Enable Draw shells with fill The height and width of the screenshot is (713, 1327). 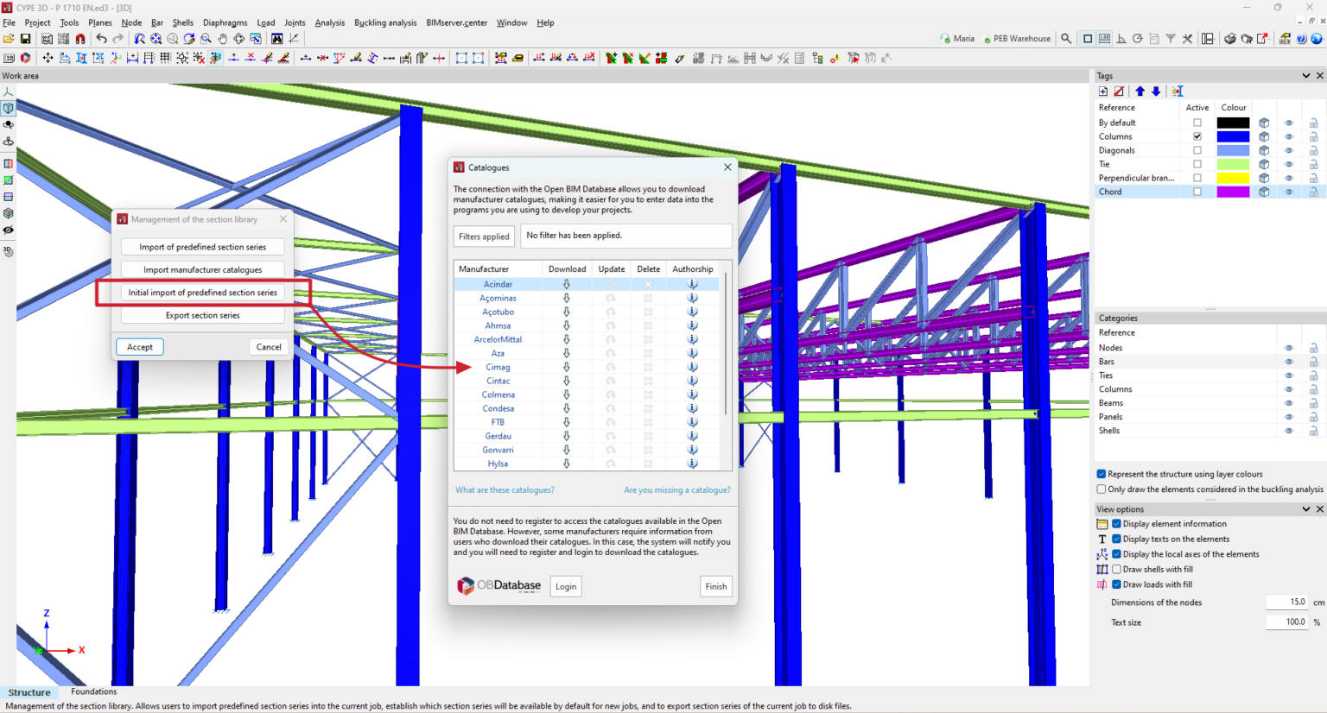[x=1116, y=570]
